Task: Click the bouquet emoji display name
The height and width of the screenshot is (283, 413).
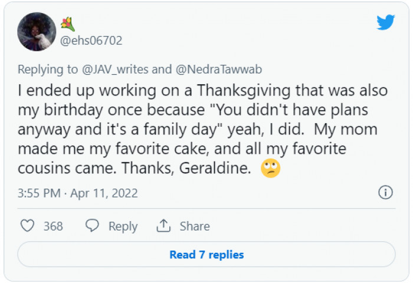Action: (x=68, y=24)
